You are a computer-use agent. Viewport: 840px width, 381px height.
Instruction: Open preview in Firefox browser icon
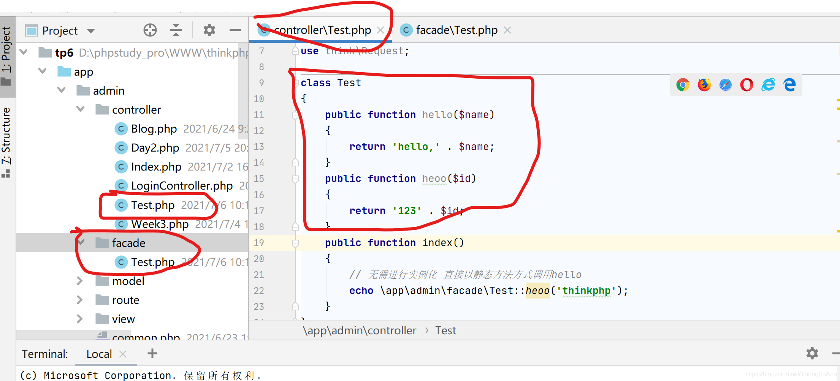pos(704,85)
